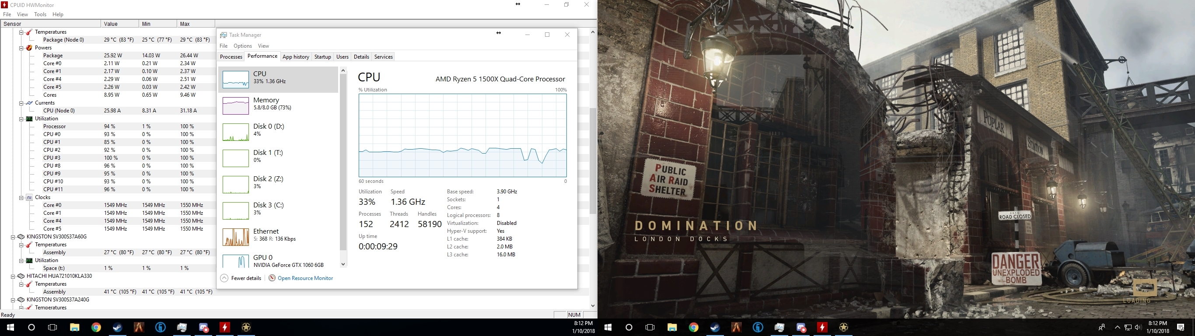
Task: Collapse the KINGSTON SV300S37A240G device node
Action: click(x=13, y=300)
